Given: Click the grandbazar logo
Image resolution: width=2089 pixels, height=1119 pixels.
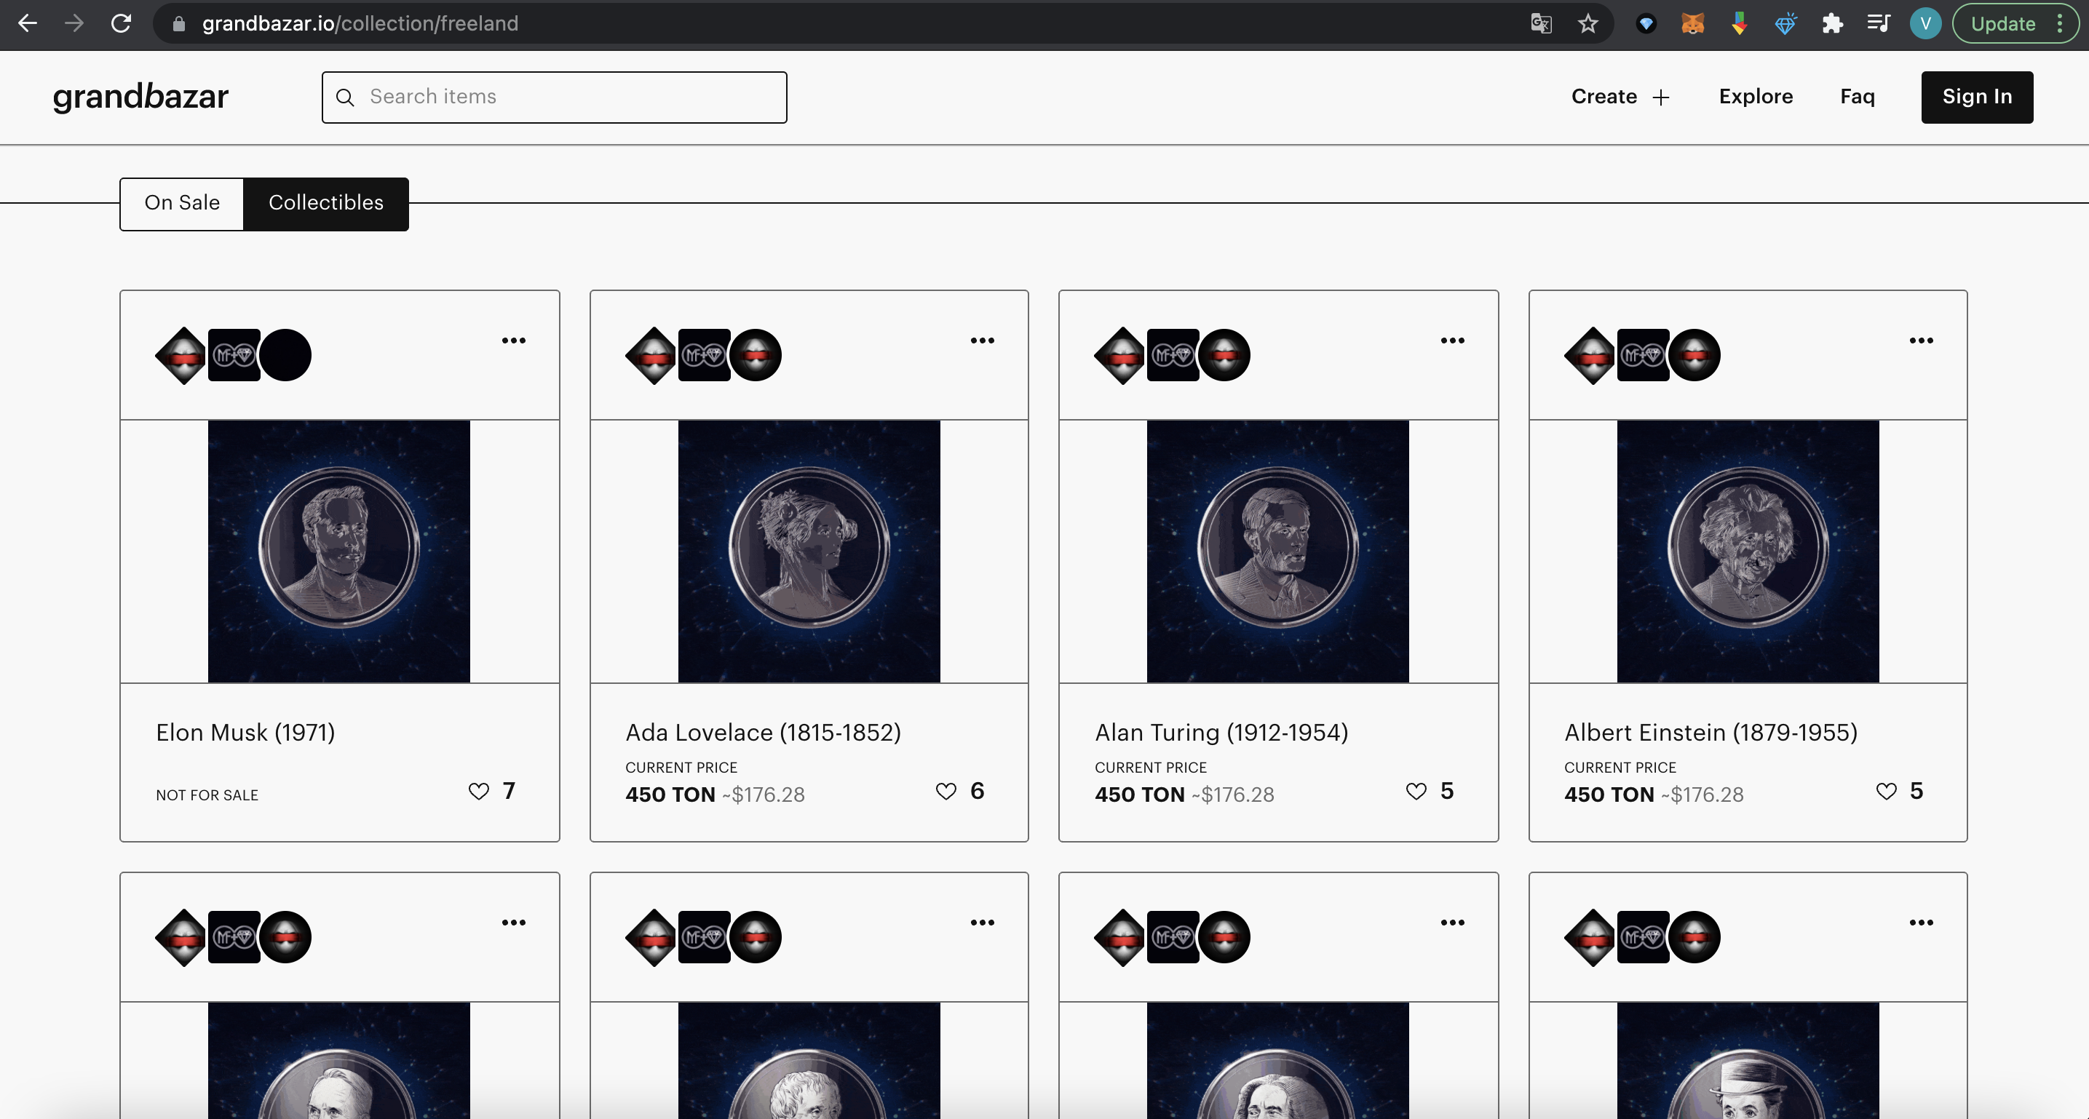Looking at the screenshot, I should point(140,97).
